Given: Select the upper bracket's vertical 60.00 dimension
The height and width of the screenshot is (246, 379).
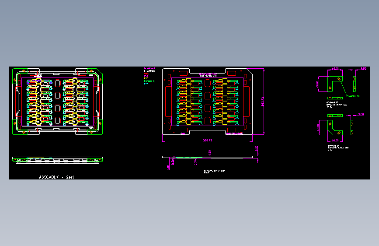Looking at the screenshot, I should pyautogui.click(x=317, y=84).
